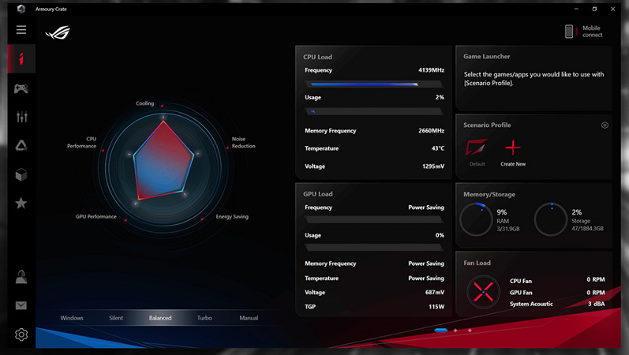Image resolution: width=629 pixels, height=355 pixels.
Task: Click the GPU Performance radar label
Action: (x=95, y=217)
